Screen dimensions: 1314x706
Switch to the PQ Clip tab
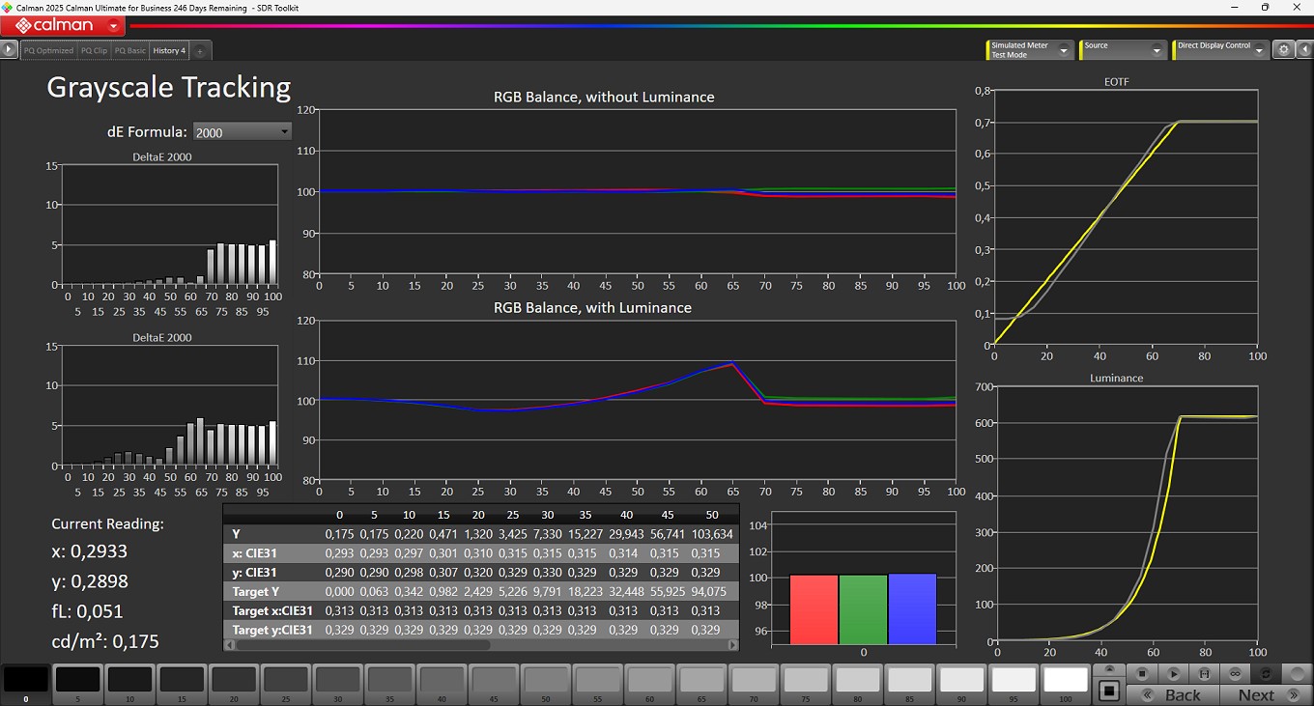point(94,50)
